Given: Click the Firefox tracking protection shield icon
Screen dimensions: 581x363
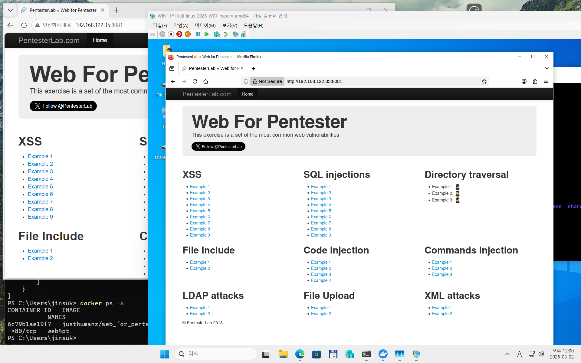Looking at the screenshot, I should 246,81.
